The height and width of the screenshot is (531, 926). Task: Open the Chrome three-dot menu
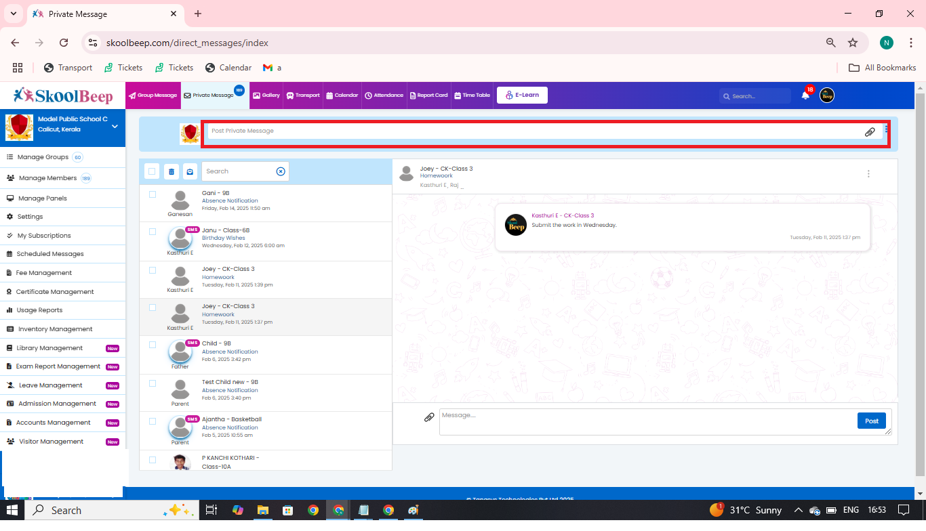(x=911, y=43)
